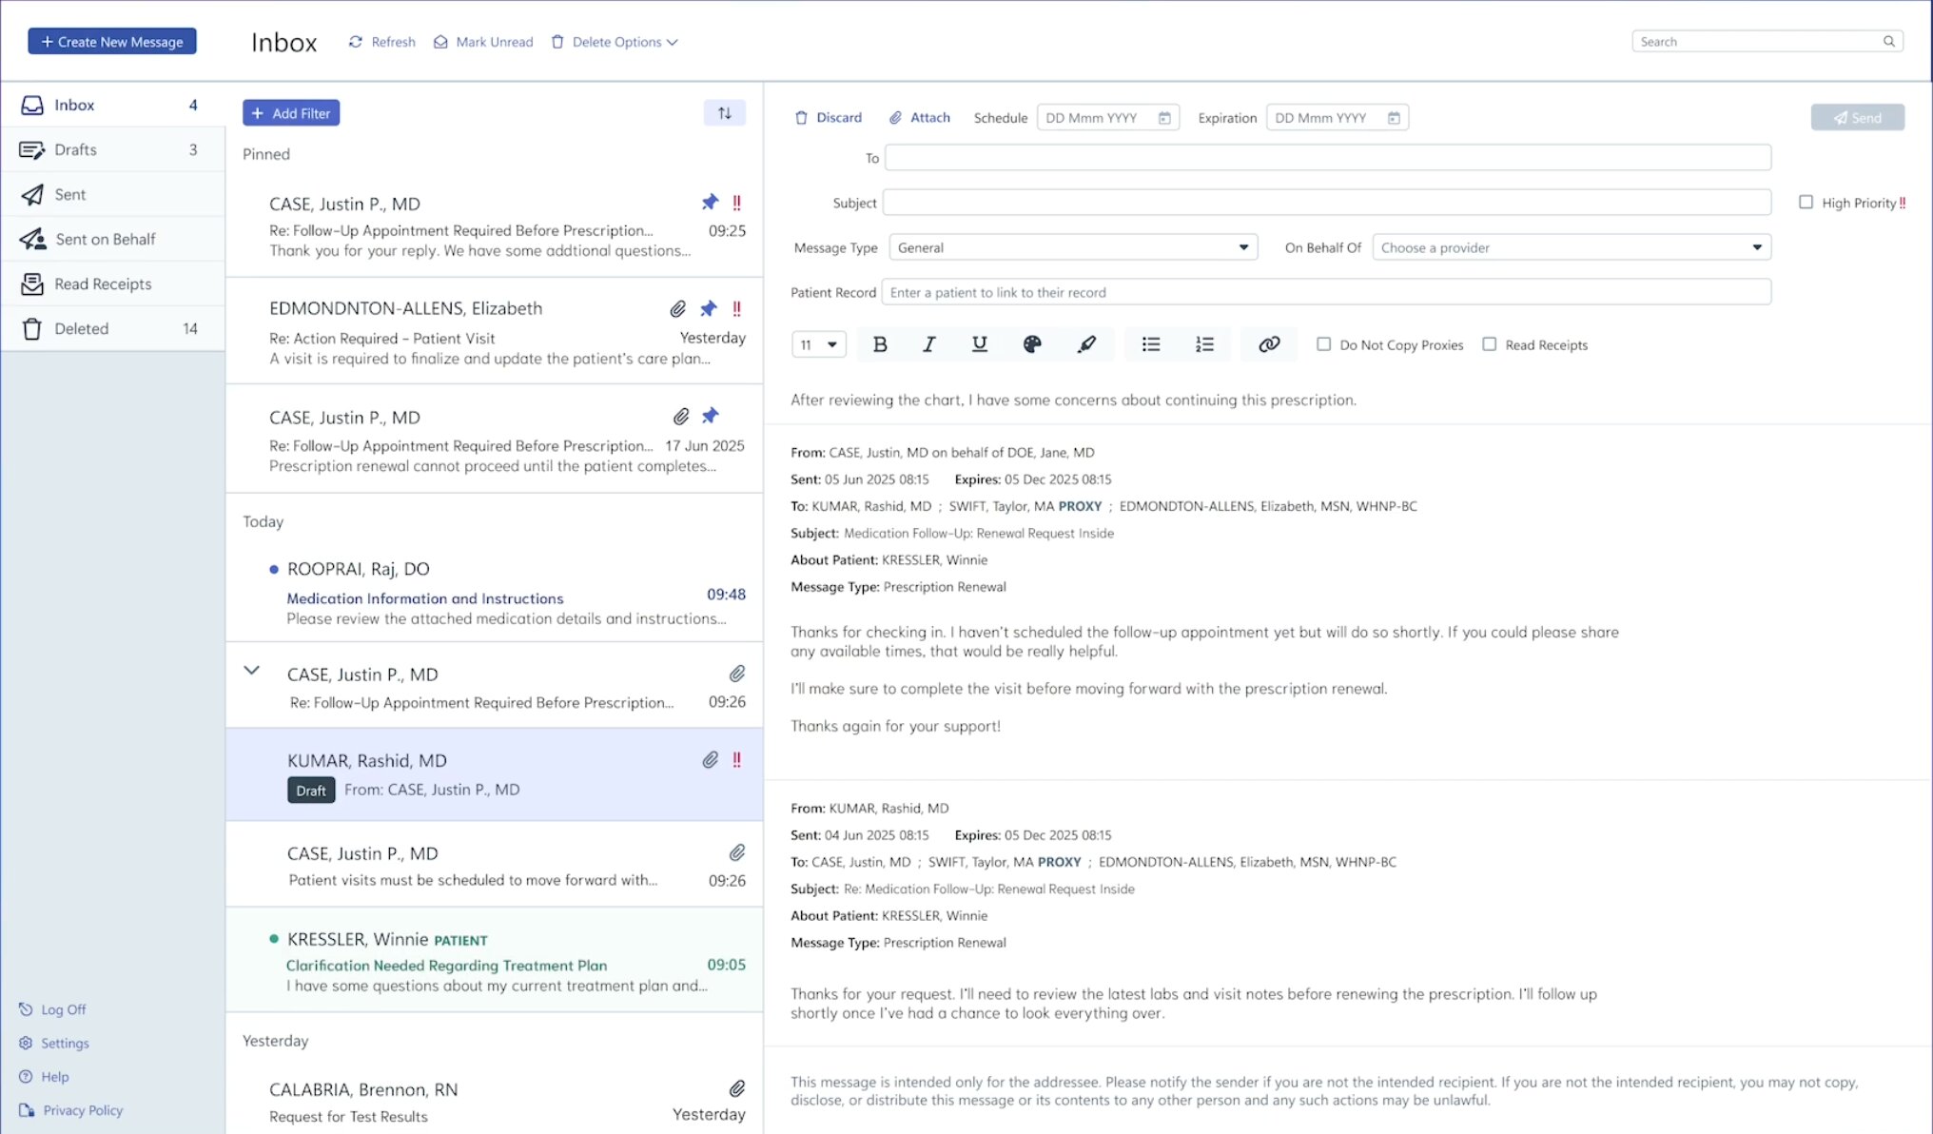Toggle italic text formatting
This screenshot has width=1933, height=1134.
[929, 344]
